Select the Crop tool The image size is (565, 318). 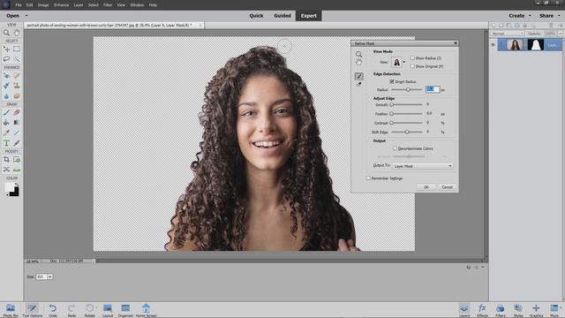tap(6, 159)
